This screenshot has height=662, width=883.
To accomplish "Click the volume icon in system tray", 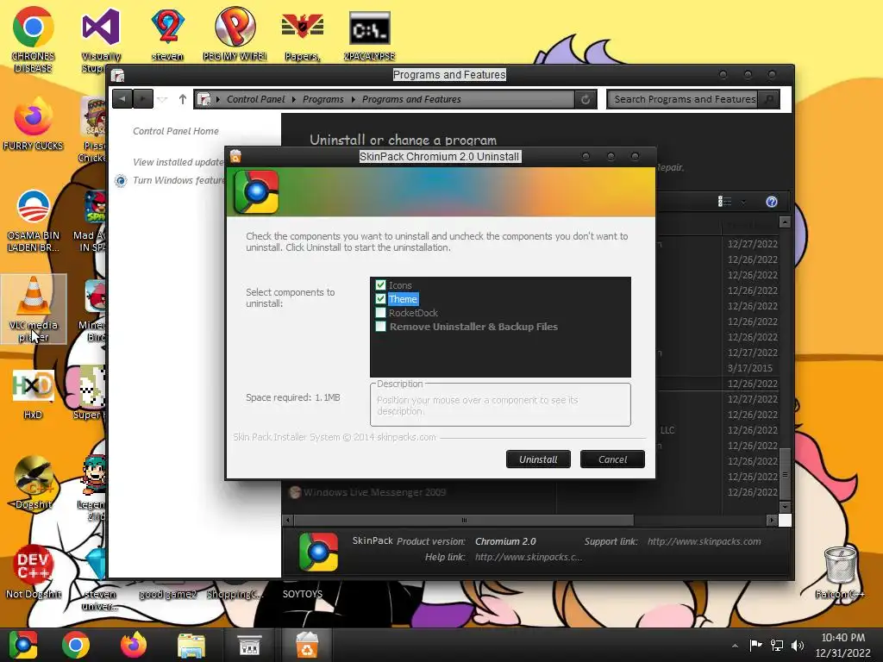I will click(x=798, y=646).
